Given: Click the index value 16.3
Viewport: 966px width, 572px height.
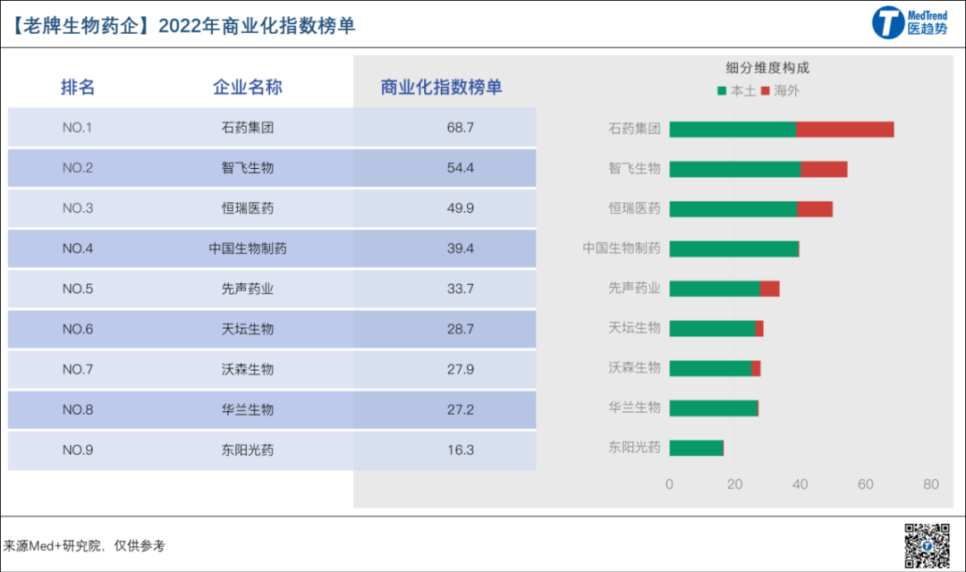Looking at the screenshot, I should click(461, 450).
